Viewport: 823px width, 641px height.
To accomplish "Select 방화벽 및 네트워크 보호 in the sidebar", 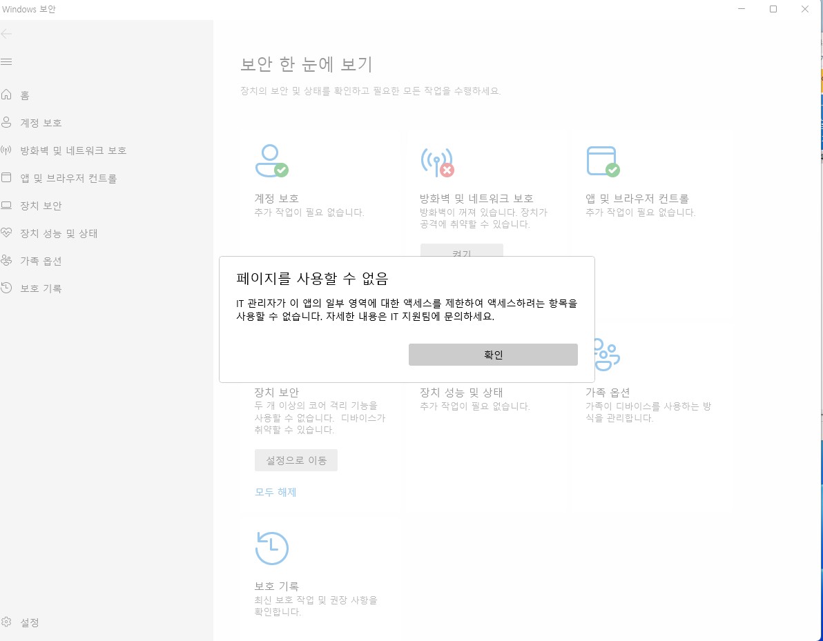I will pos(73,150).
